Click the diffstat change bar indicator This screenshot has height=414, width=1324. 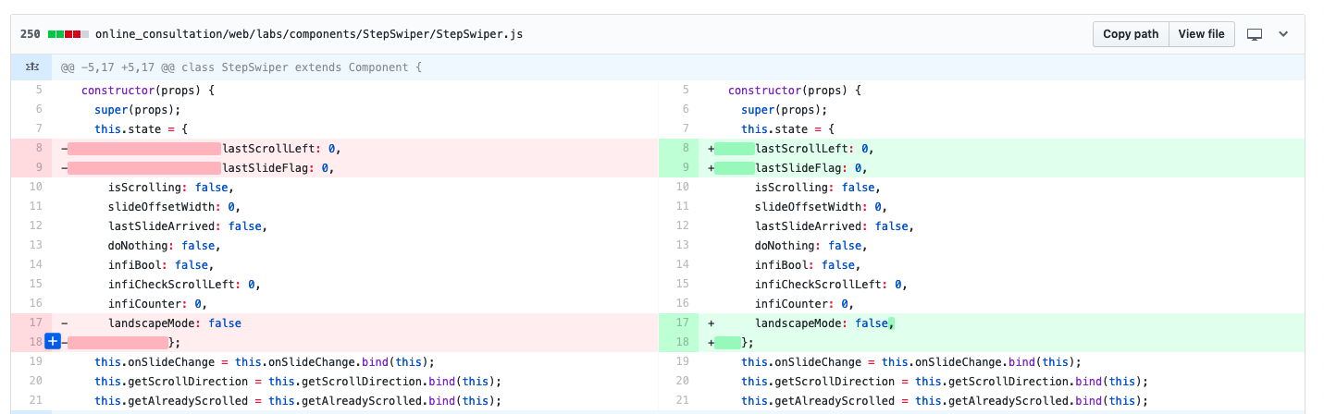tap(68, 34)
